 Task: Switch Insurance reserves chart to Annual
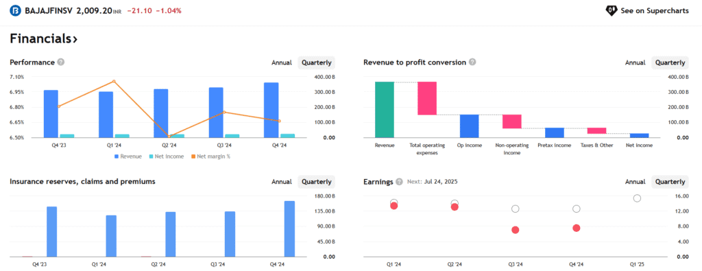pyautogui.click(x=282, y=182)
